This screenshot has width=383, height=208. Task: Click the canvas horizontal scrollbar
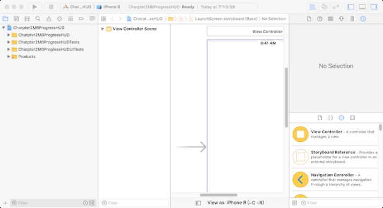(x=218, y=195)
